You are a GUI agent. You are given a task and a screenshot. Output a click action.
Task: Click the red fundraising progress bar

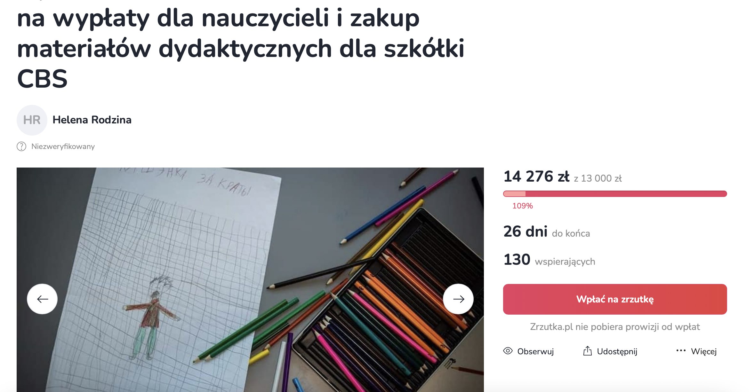[x=615, y=194]
